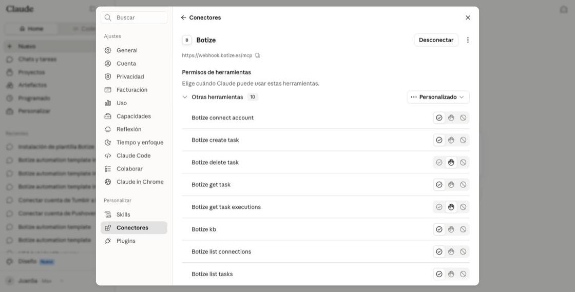Set Botize kb to needs approval

pos(451,230)
